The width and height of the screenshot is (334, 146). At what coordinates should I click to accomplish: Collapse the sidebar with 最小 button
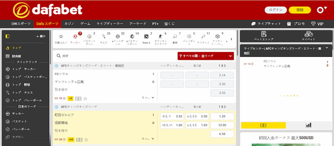tap(41, 36)
